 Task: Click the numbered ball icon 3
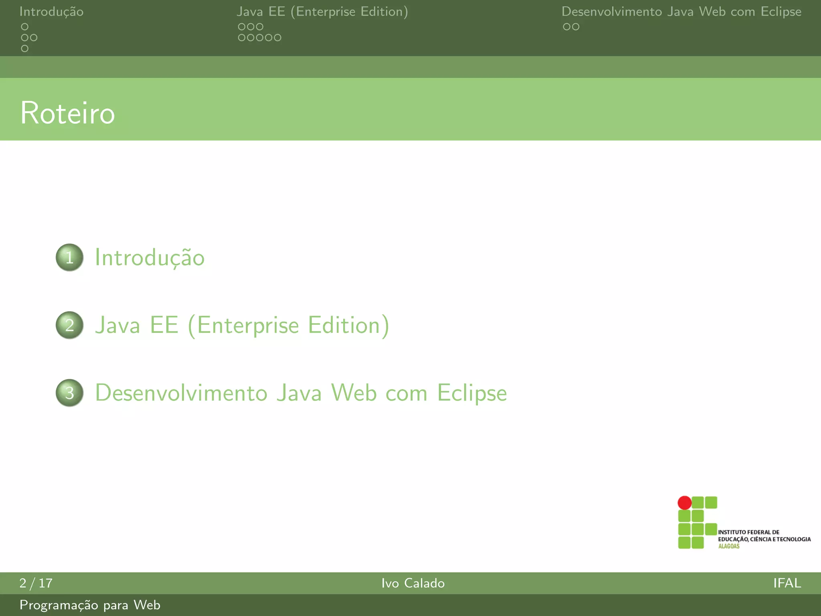69,393
